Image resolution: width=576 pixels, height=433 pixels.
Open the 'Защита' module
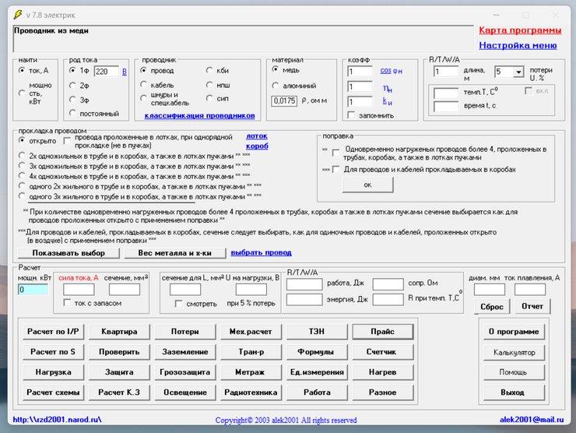click(119, 372)
